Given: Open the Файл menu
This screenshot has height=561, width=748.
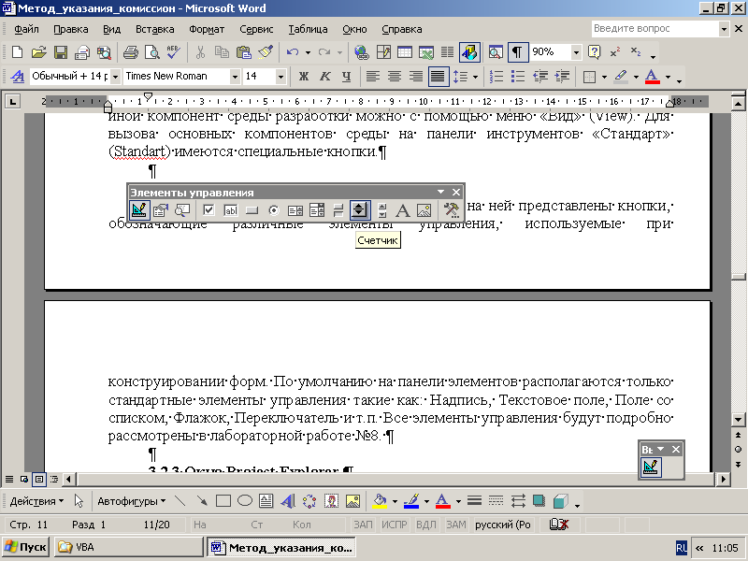Looking at the screenshot, I should [x=26, y=29].
